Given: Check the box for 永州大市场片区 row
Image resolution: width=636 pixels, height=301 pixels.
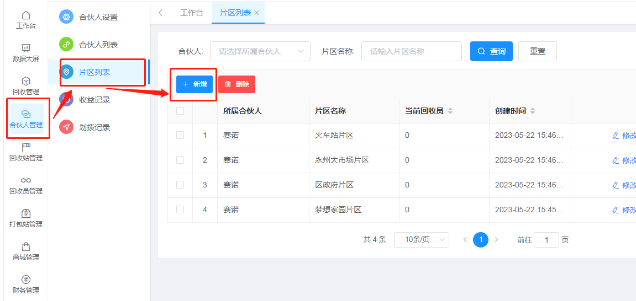Looking at the screenshot, I should (180, 160).
